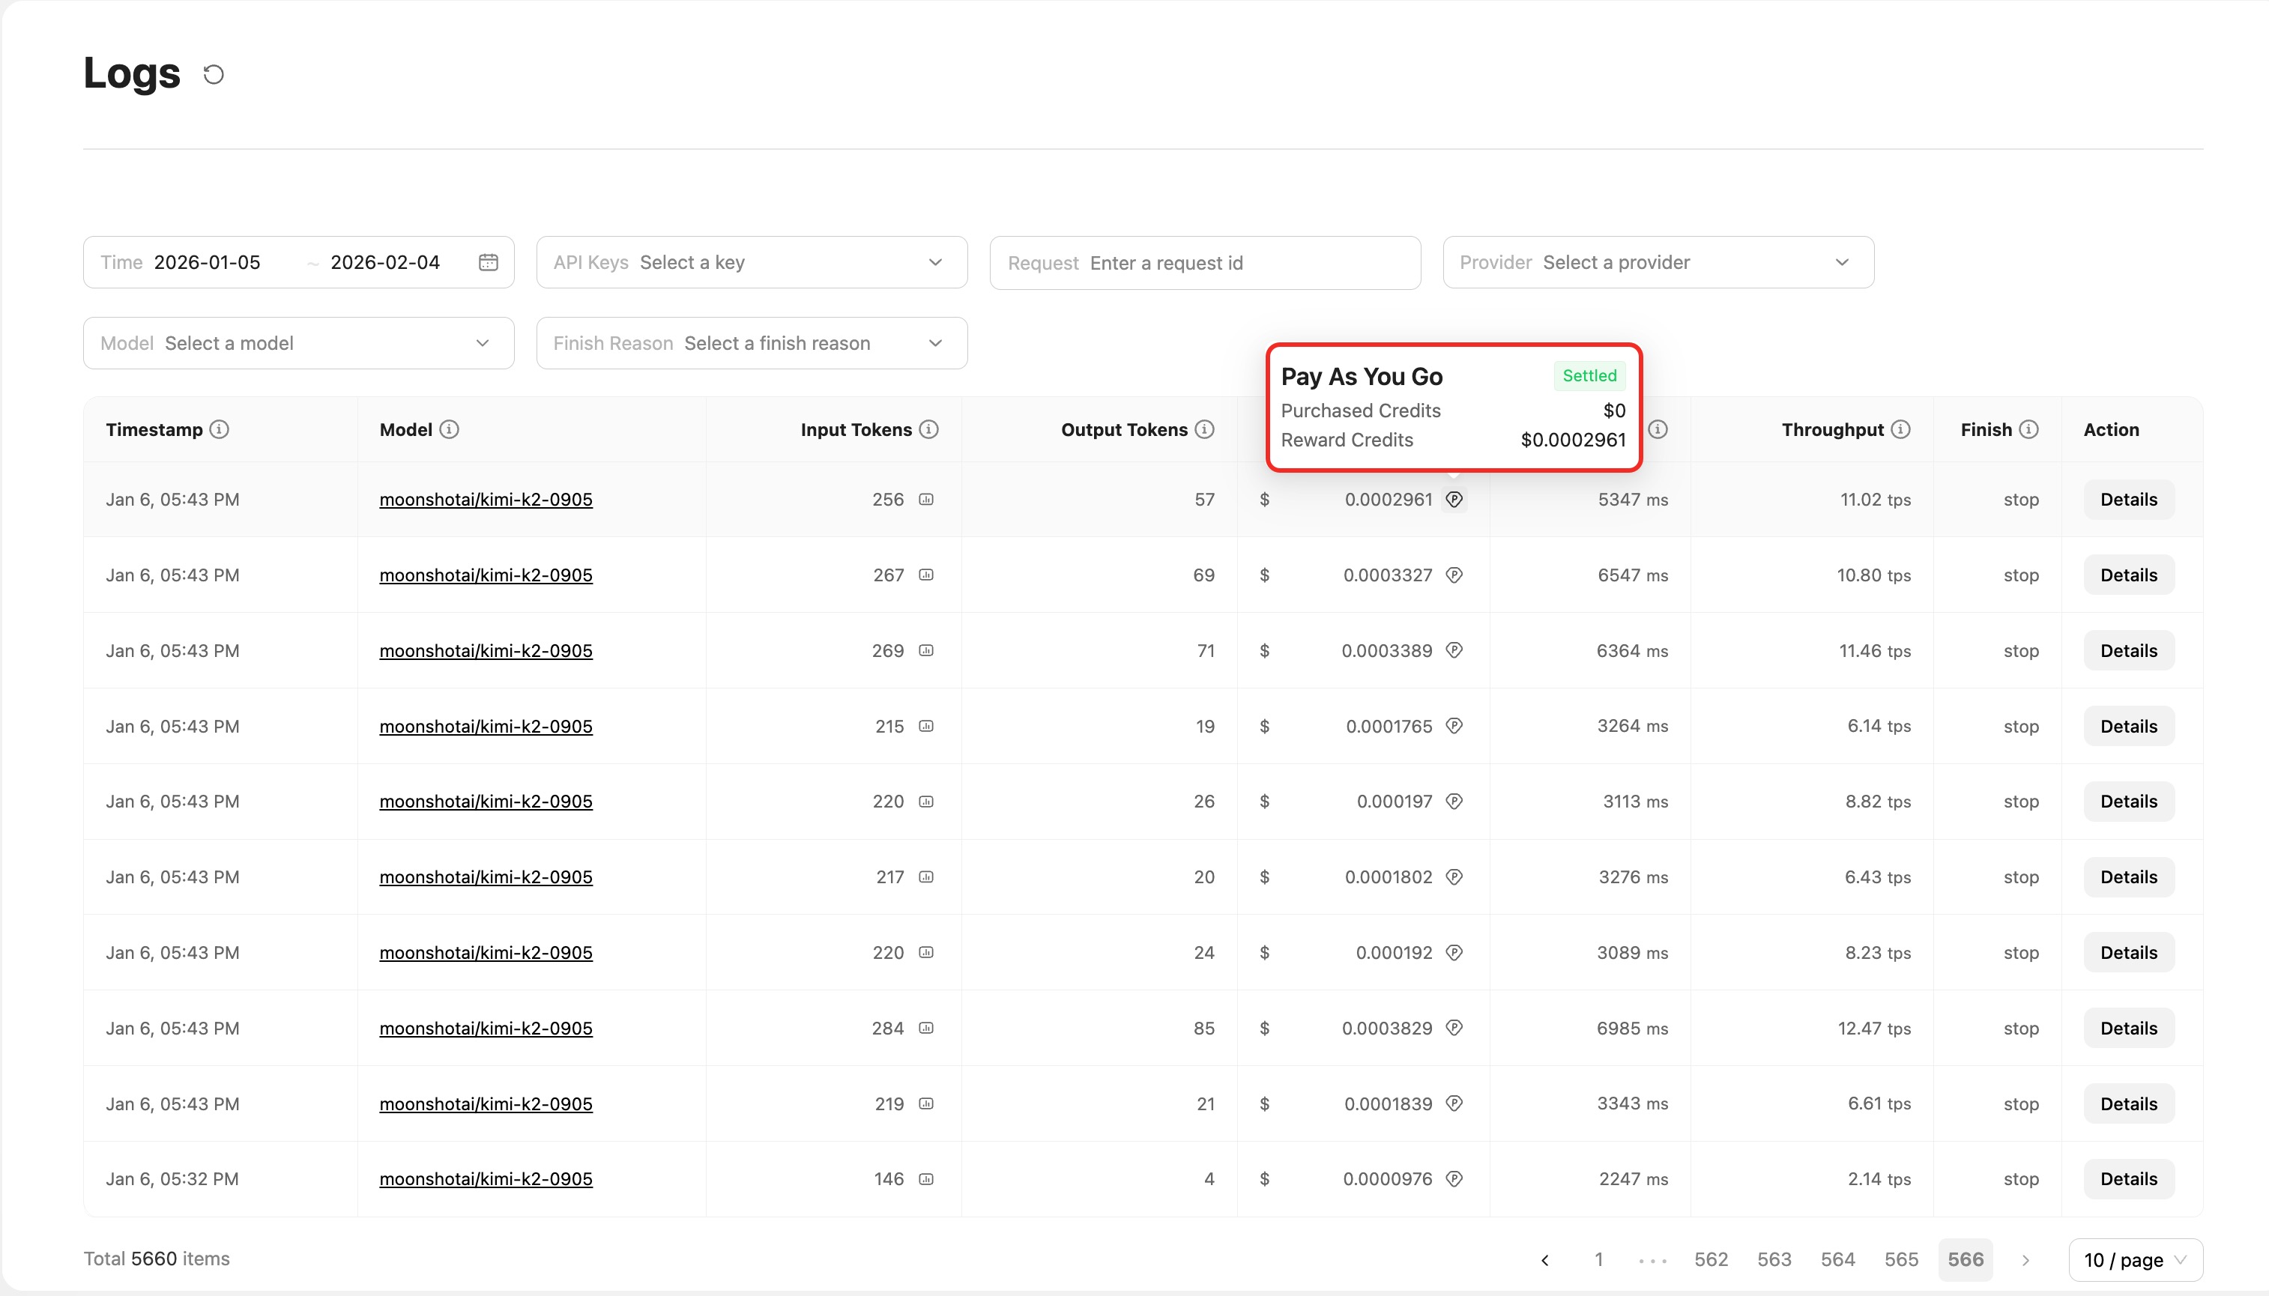Click token breakdown icon beside 256 input tokens
Viewport: 2269px width, 1296px height.
[925, 500]
